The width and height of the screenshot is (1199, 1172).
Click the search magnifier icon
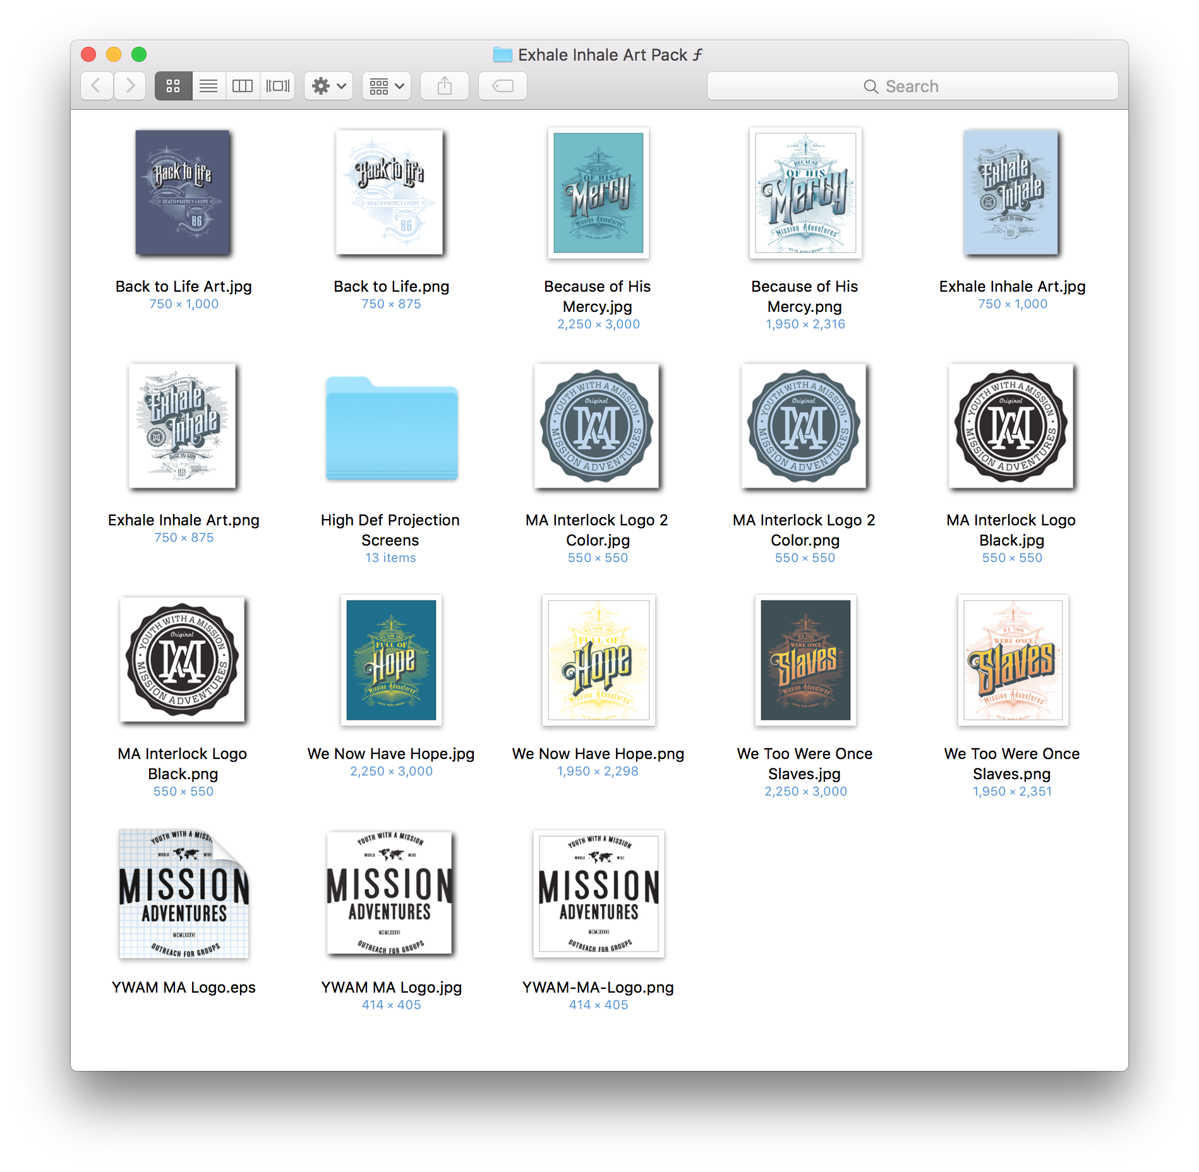(872, 86)
